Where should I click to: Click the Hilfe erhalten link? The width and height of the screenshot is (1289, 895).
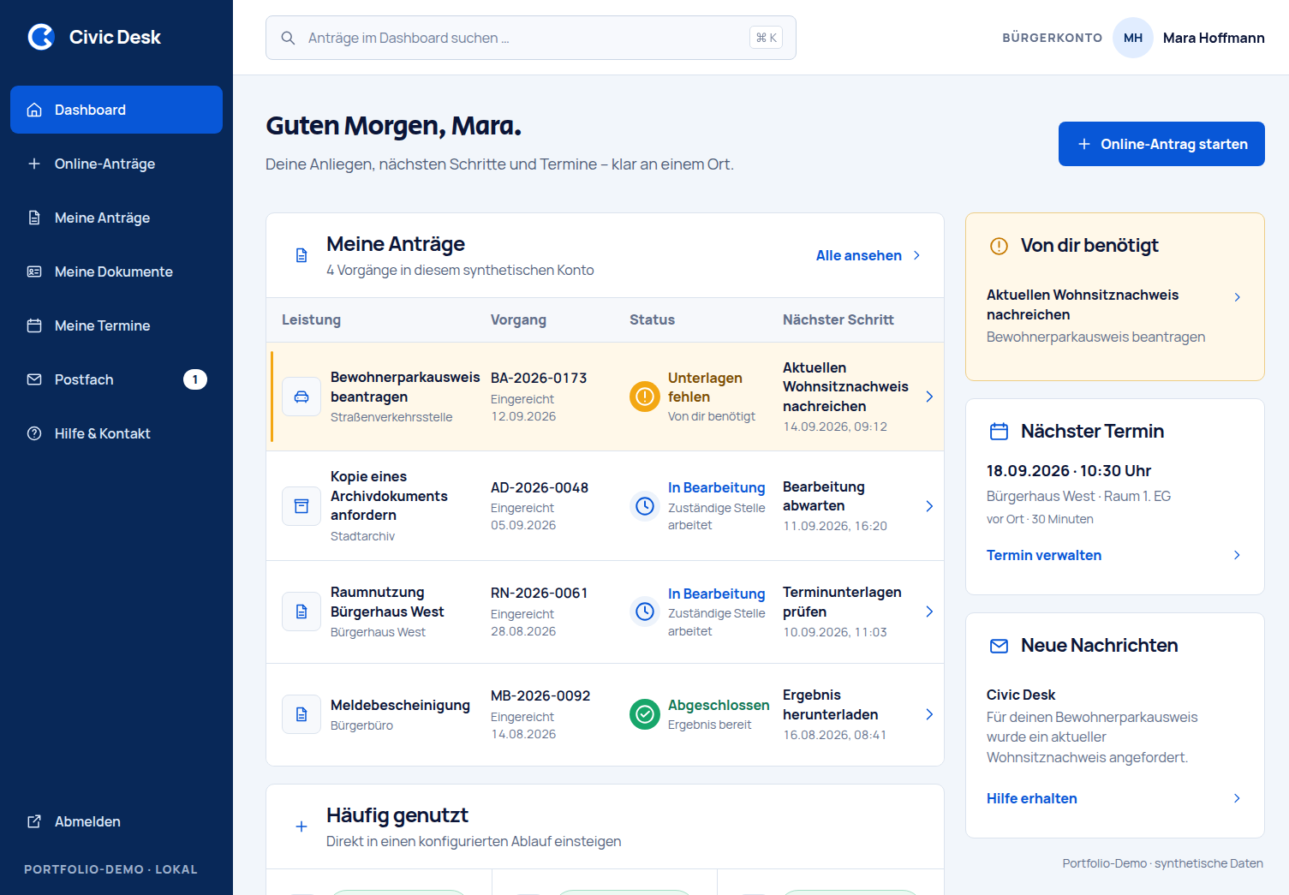1032,798
